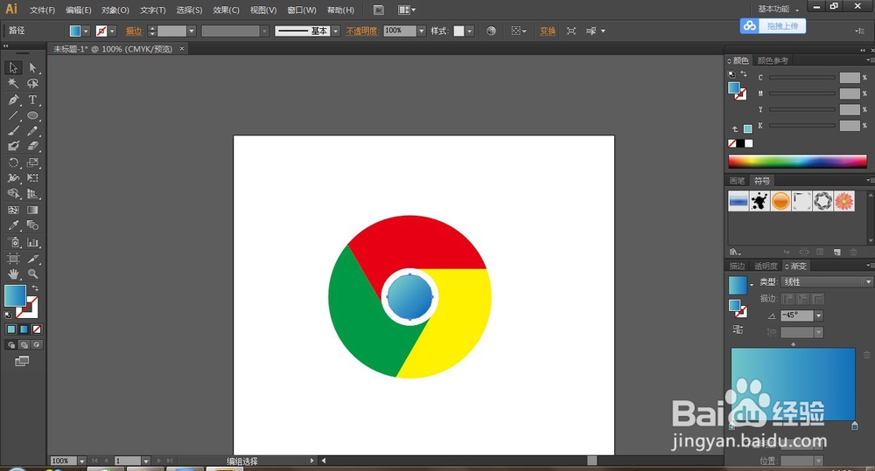The height and width of the screenshot is (471, 875).
Task: Open the 效果(C) menu
Action: (x=226, y=10)
